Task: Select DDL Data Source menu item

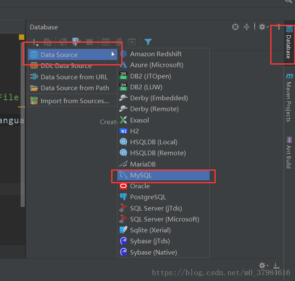Action: tap(73, 66)
